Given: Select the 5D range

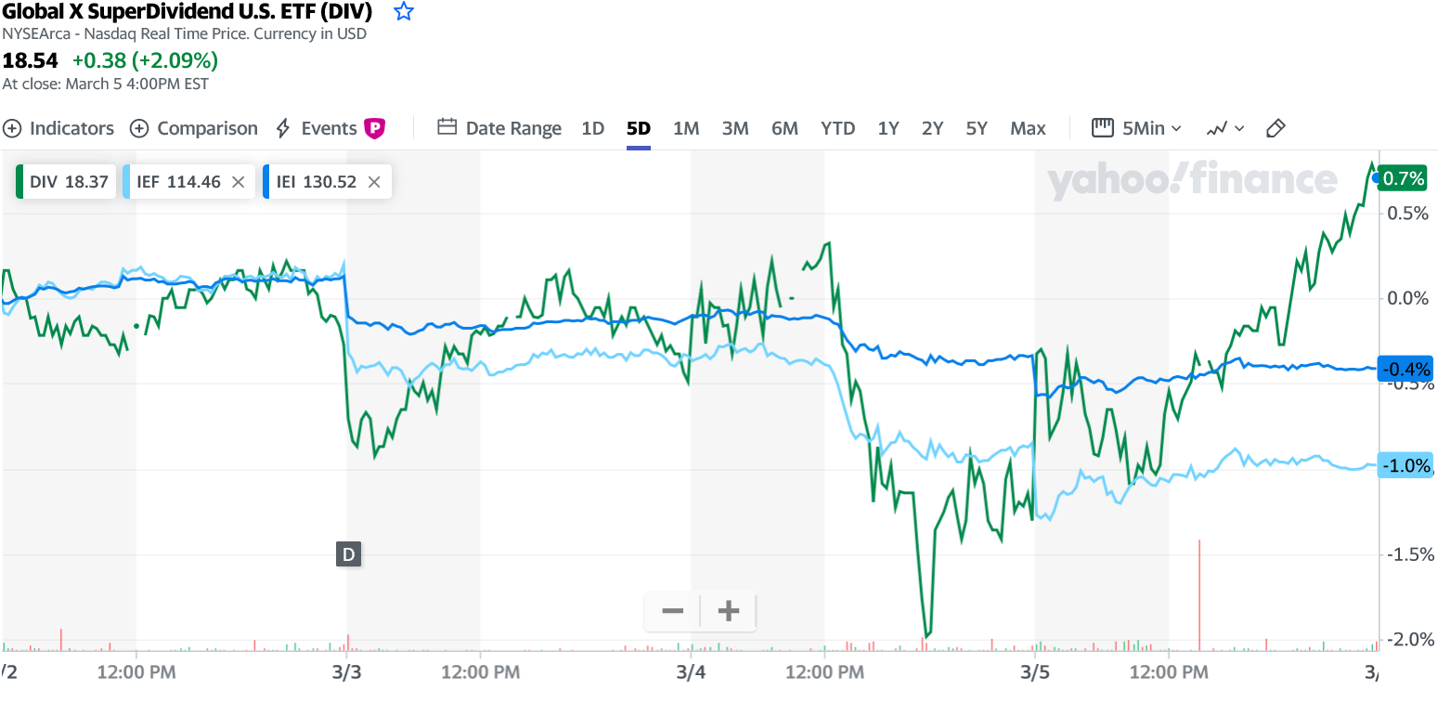Looking at the screenshot, I should pos(639,128).
